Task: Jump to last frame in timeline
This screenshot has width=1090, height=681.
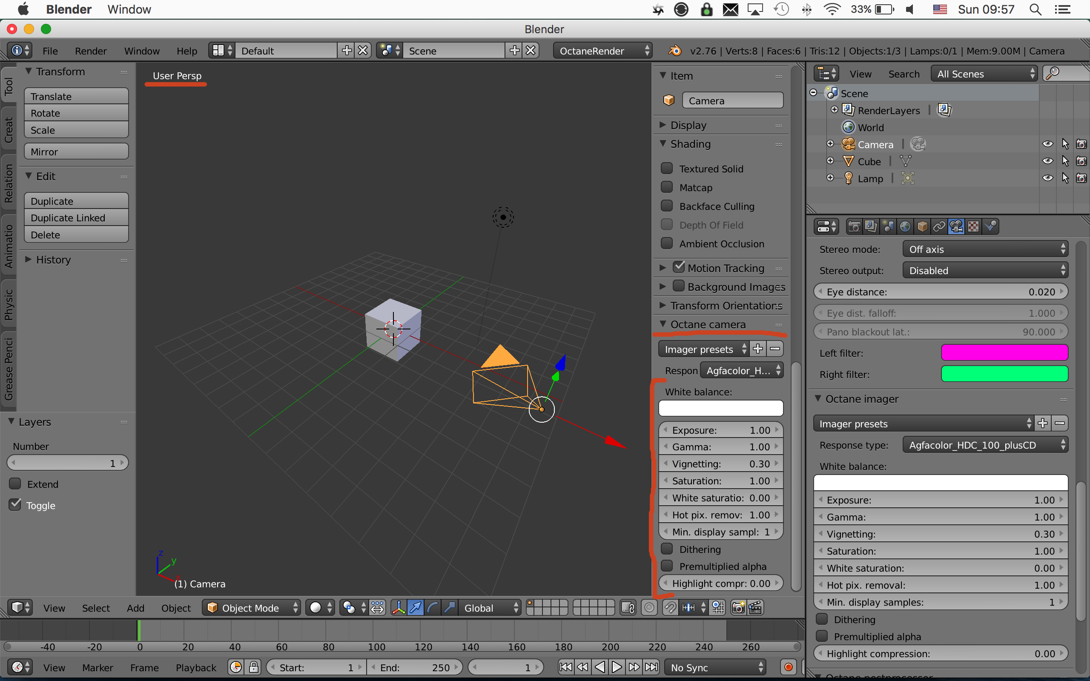Action: point(651,667)
